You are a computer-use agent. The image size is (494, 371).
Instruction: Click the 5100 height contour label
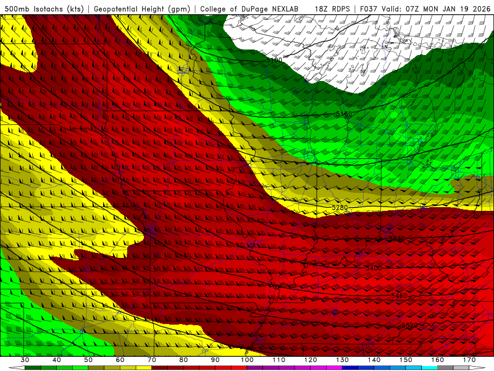pos(274,60)
